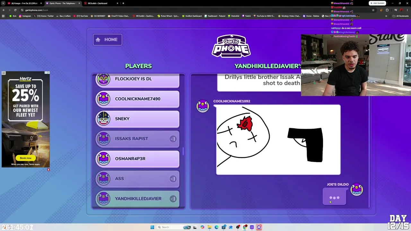Select player COOLNICKNAME7490 in the players list
Screen dimensions: 411x231
[x=137, y=99]
